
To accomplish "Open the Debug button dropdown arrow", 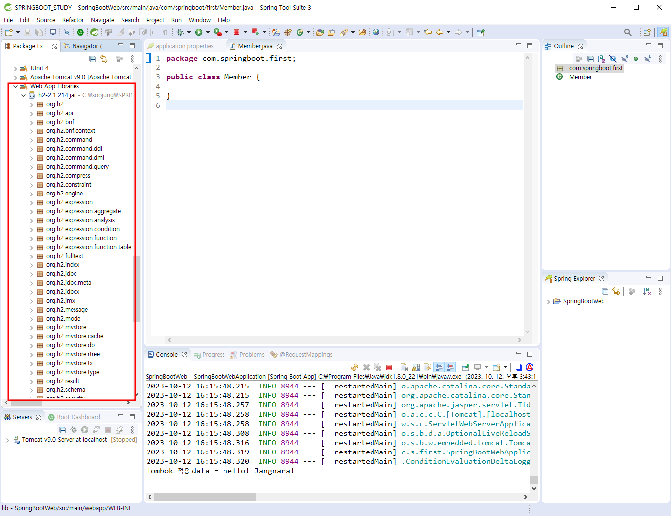I will tap(189, 32).
